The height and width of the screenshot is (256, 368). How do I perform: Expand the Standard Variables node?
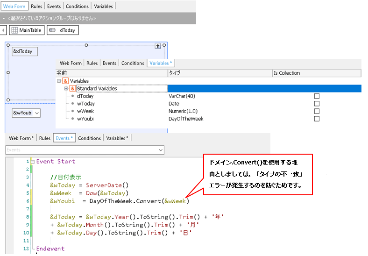pos(66,89)
